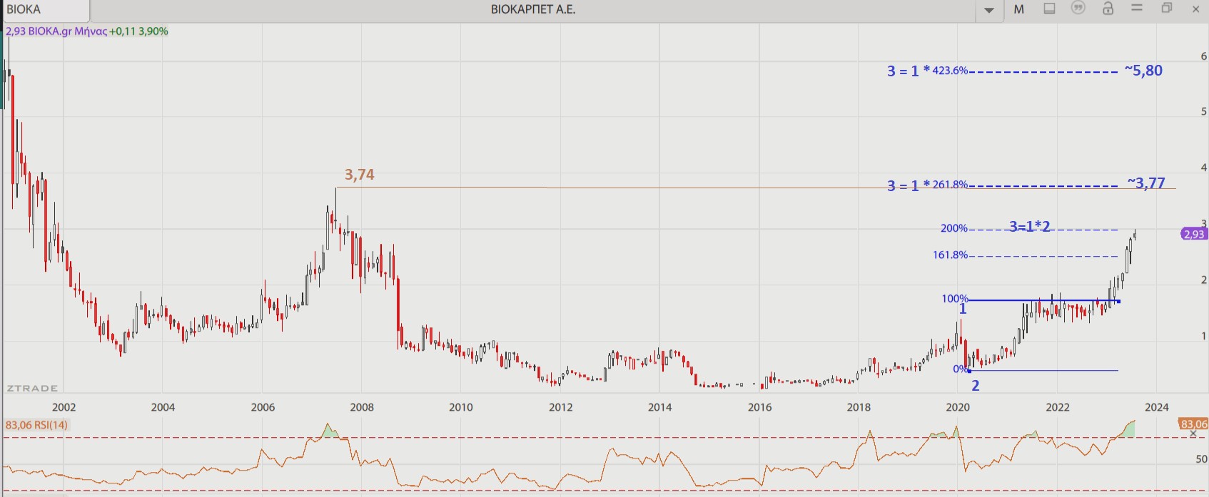1209x497 pixels.
Task: Remove RSI pane using small x icon
Action: 1193,434
